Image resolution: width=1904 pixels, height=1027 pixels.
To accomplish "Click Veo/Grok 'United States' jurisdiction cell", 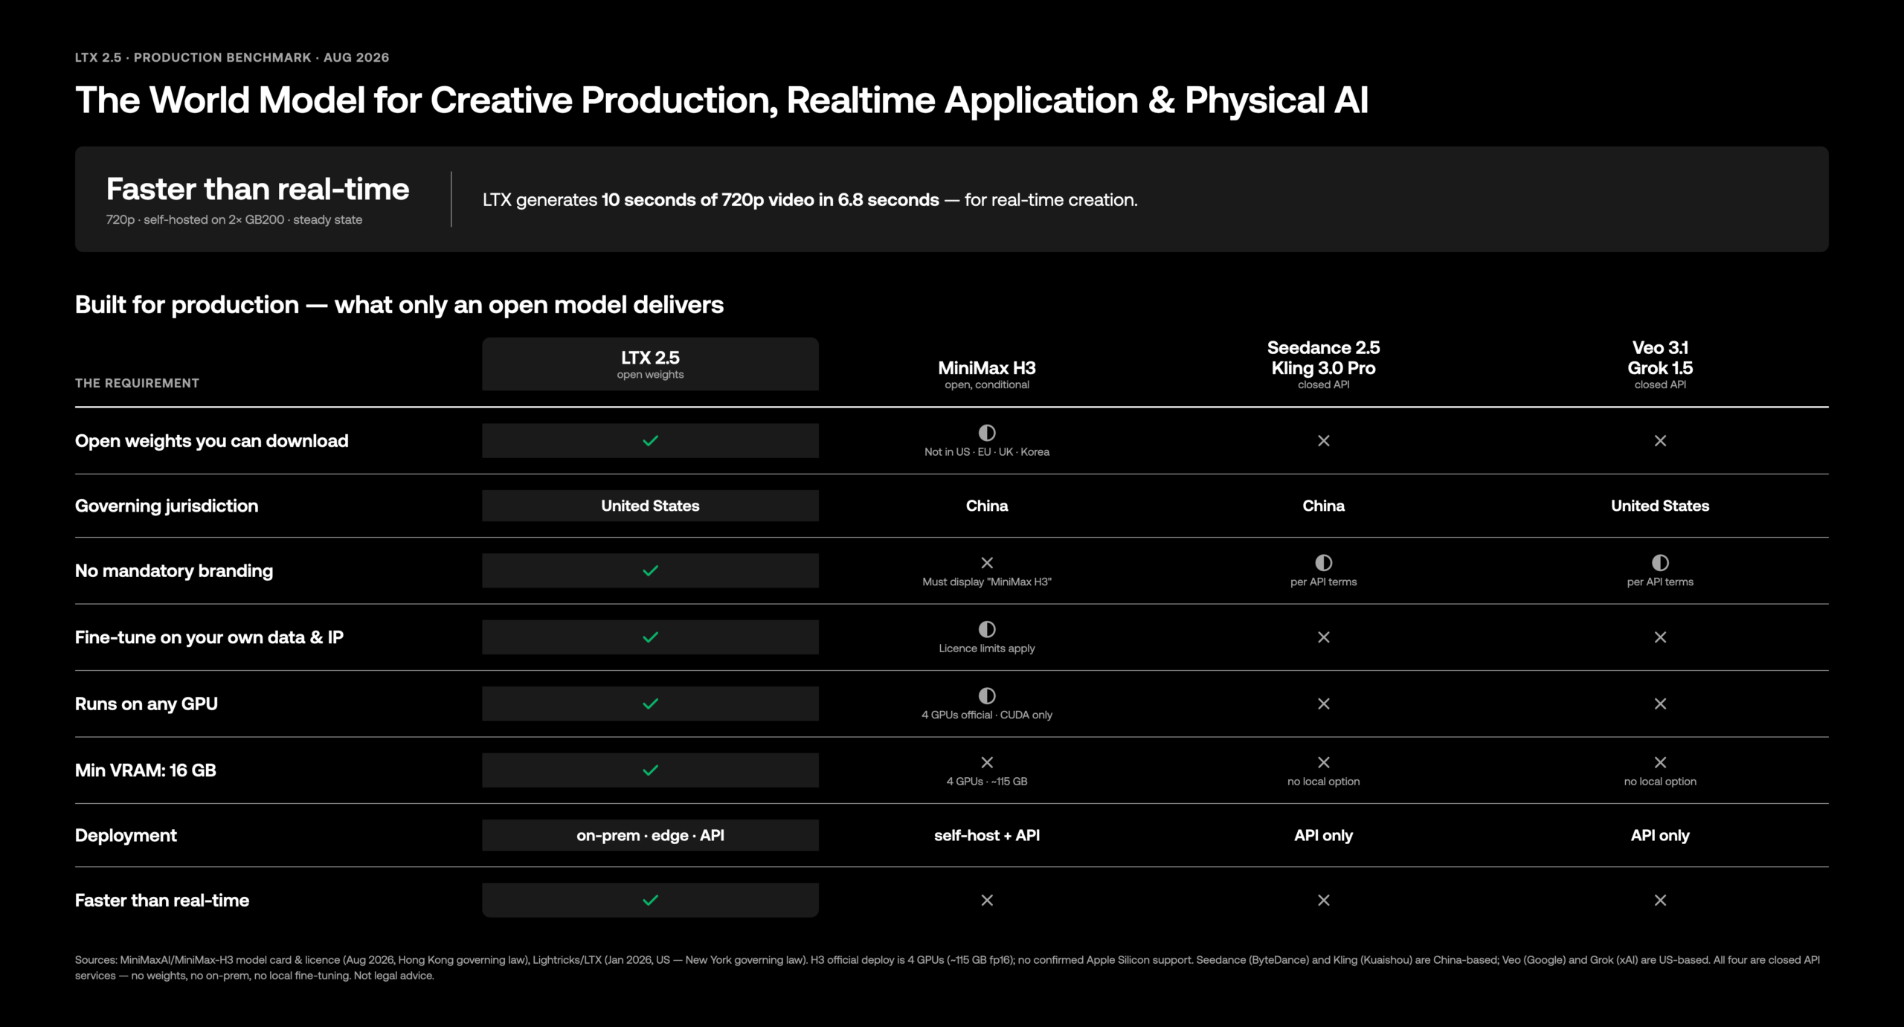I will (x=1660, y=506).
